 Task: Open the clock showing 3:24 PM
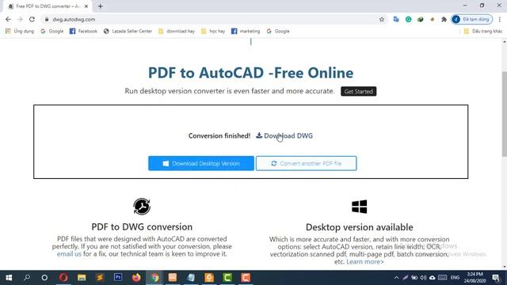click(x=475, y=278)
